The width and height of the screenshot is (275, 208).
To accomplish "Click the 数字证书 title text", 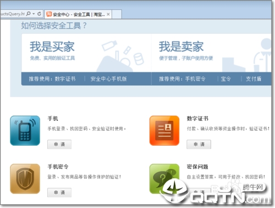I will (x=197, y=119).
